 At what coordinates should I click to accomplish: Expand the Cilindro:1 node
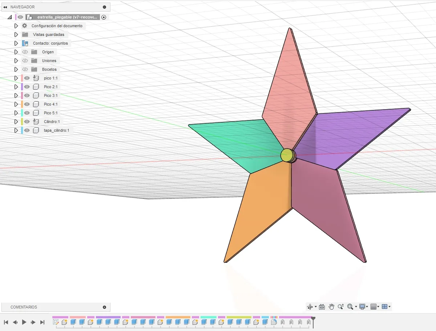[16, 122]
